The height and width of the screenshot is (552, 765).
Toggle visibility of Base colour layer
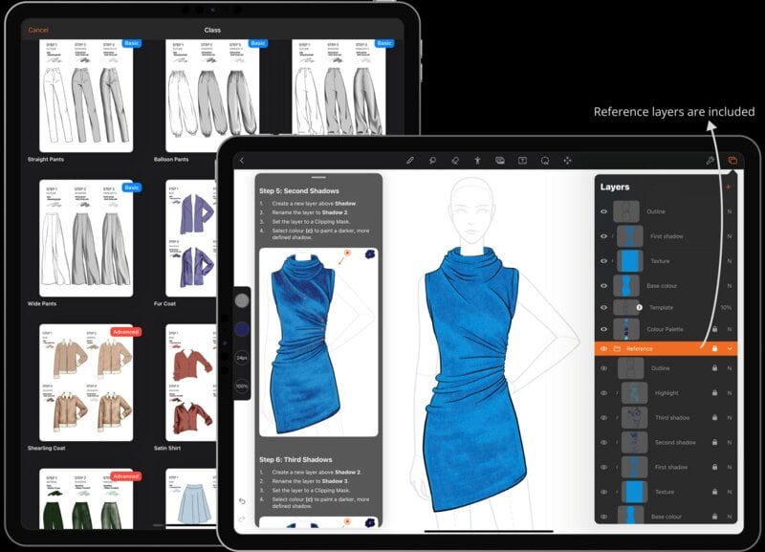click(x=603, y=285)
